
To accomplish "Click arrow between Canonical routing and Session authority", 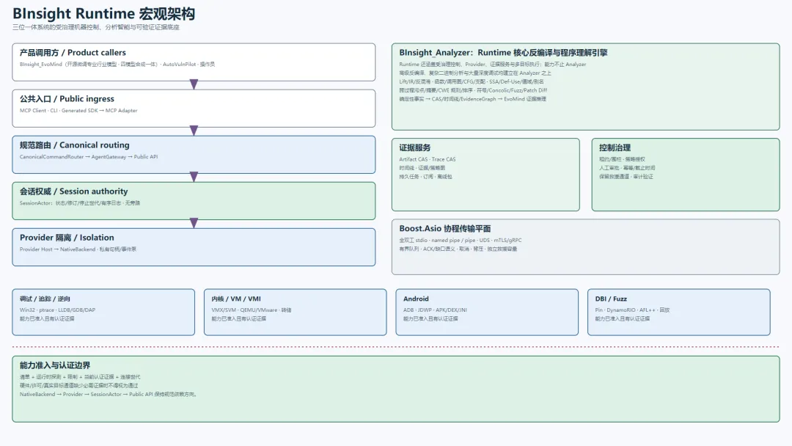I will coord(194,177).
